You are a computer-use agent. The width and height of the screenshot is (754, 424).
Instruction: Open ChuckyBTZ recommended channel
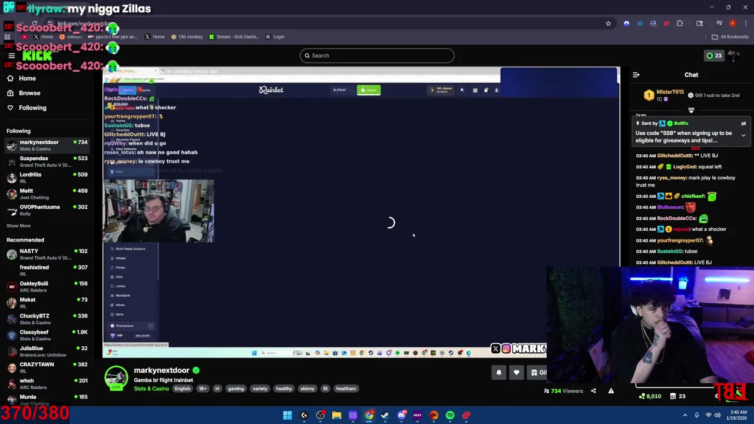click(x=47, y=319)
